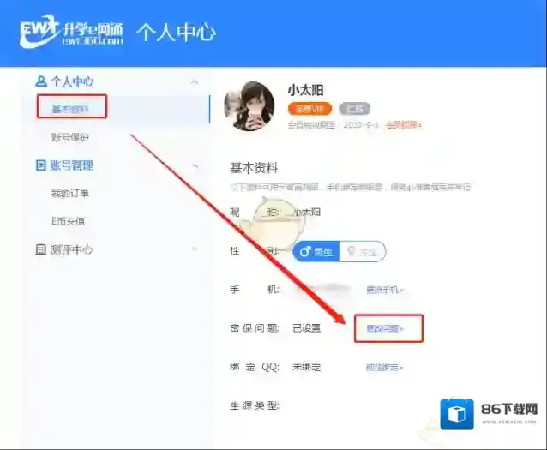Image resolution: width=547 pixels, height=450 pixels.
Task: Click the 个人中心 header title
Action: [176, 33]
